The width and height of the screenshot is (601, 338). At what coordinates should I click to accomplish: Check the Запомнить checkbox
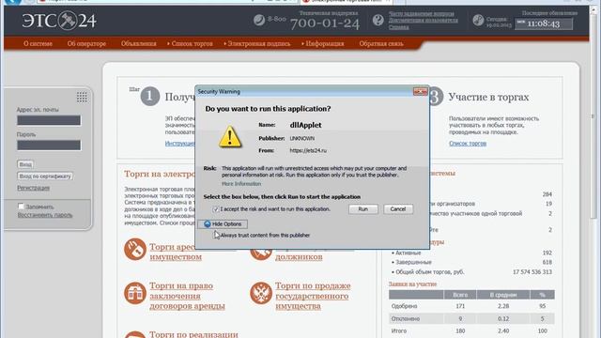click(21, 207)
